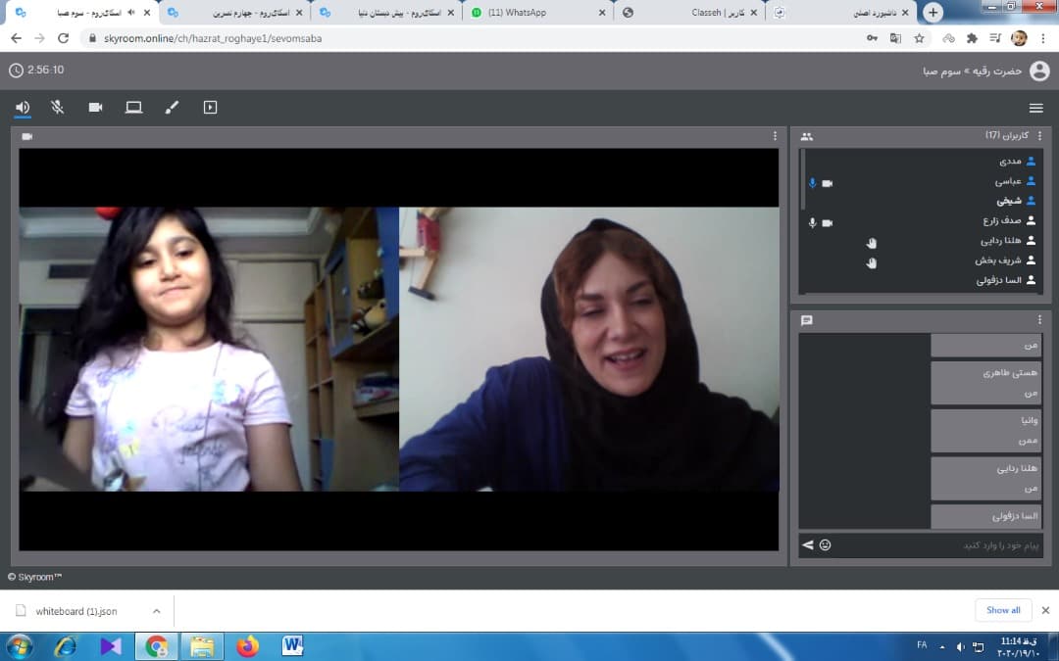
Task: Toggle the speaker audio icon in Skyroom toolbar
Action: point(23,108)
